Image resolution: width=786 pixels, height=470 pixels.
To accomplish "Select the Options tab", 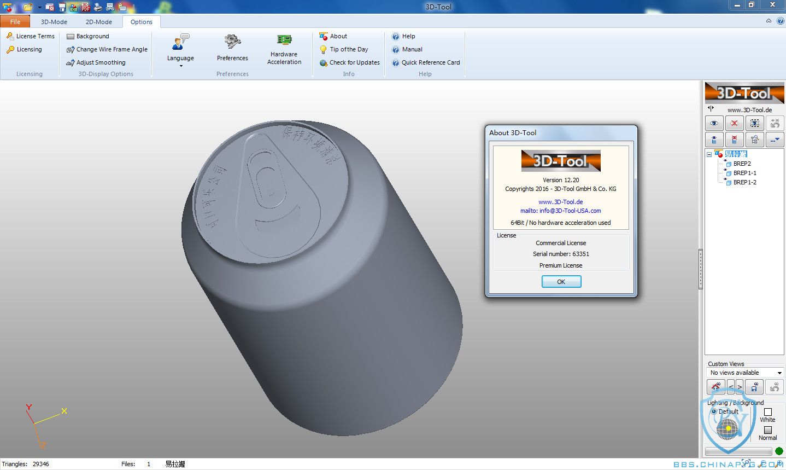I will click(142, 22).
